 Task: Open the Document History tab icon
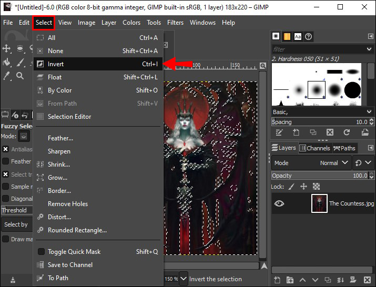[x=308, y=36]
